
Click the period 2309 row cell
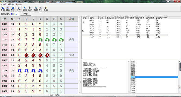pyautogui.click(x=5, y=24)
